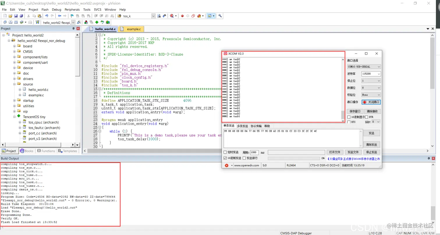Open the 校验位 None parity dropdown

[x=371, y=95]
